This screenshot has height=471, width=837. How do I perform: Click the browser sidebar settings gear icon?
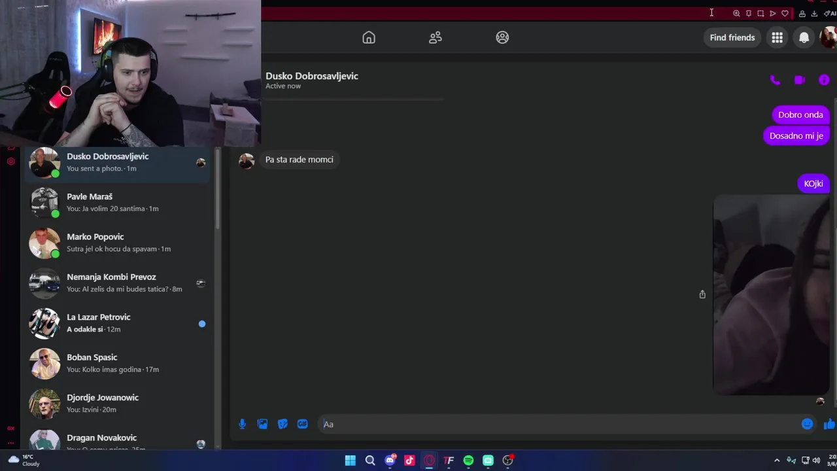coord(10,161)
